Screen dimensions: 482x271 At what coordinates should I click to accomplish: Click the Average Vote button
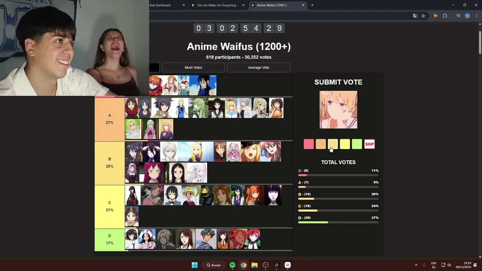click(259, 67)
